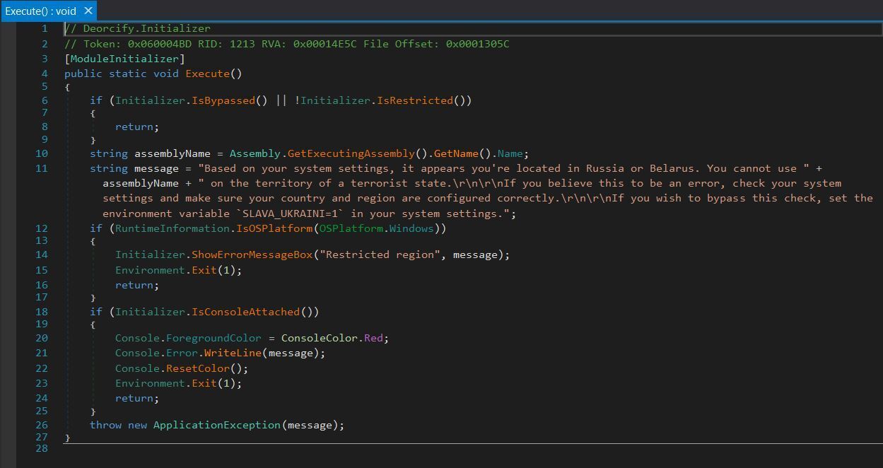The image size is (883, 468).
Task: Click the ModuleInitializer attribute
Action: click(124, 59)
